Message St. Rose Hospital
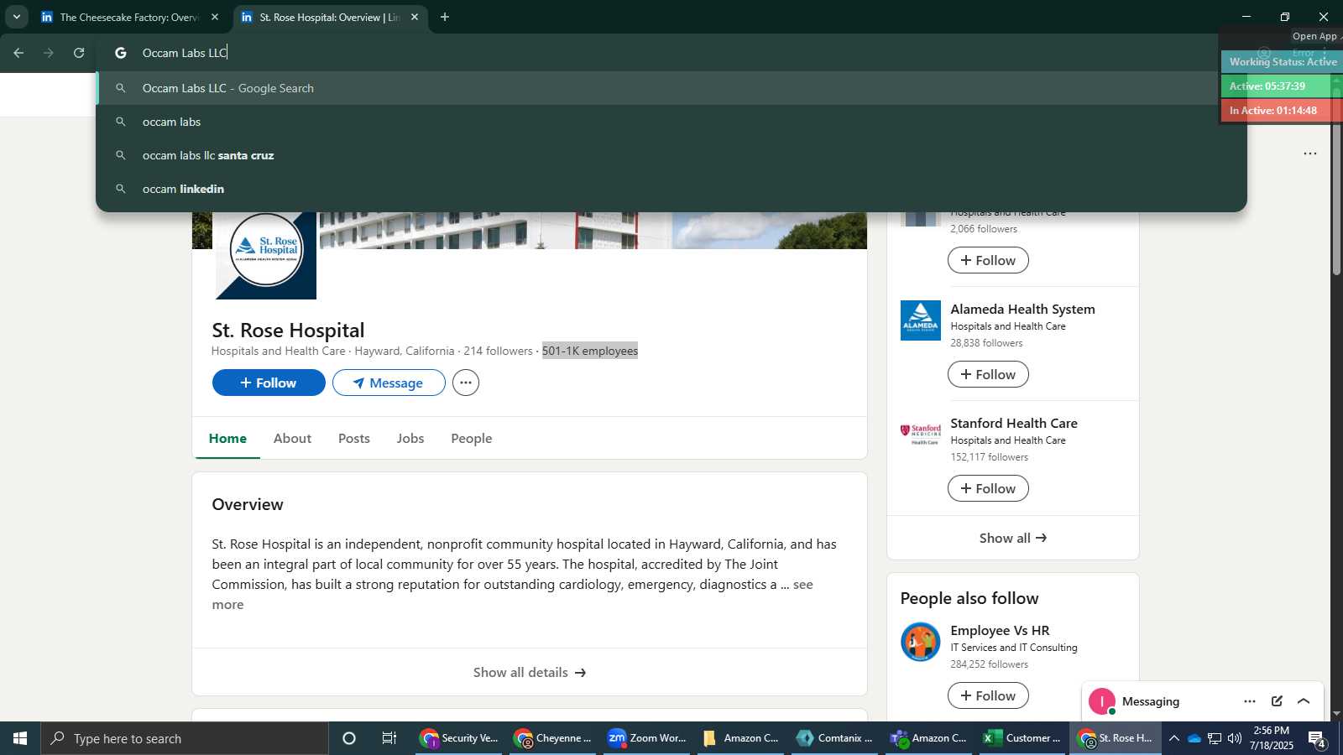The height and width of the screenshot is (755, 1343). 389,383
